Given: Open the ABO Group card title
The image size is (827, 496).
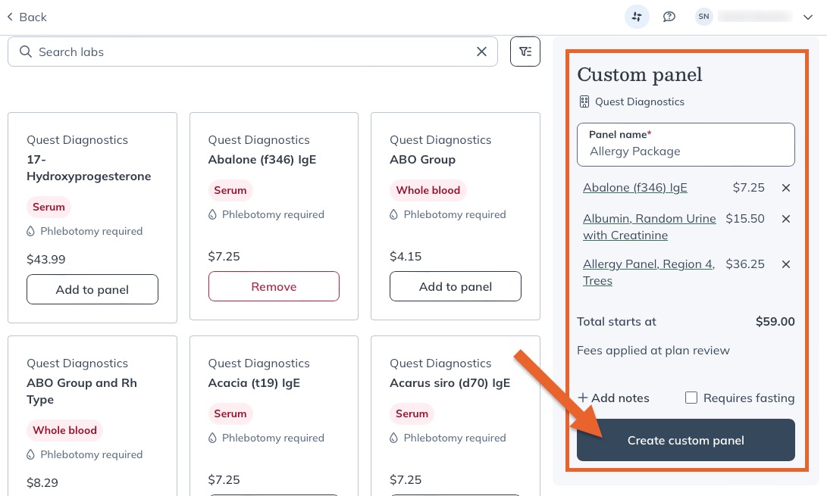Looking at the screenshot, I should click(422, 159).
